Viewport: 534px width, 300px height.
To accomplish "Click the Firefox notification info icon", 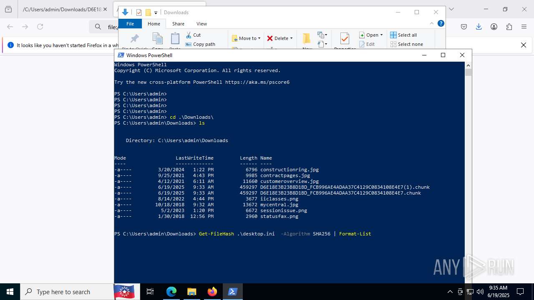I will pos(10,45).
